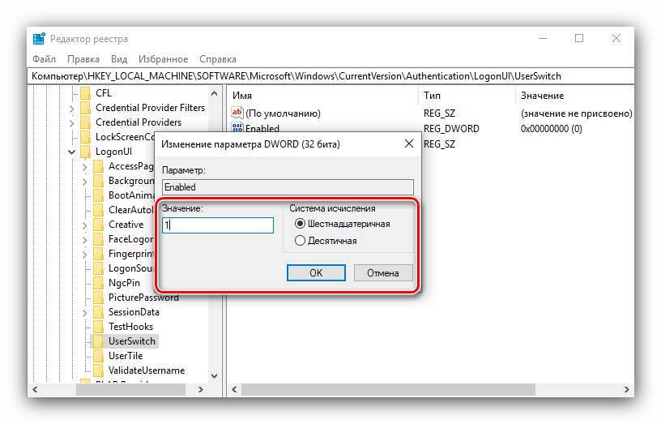Viewport: 661px width, 424px height.
Task: Click the 0x00000000 (0) value cell
Action: [552, 129]
